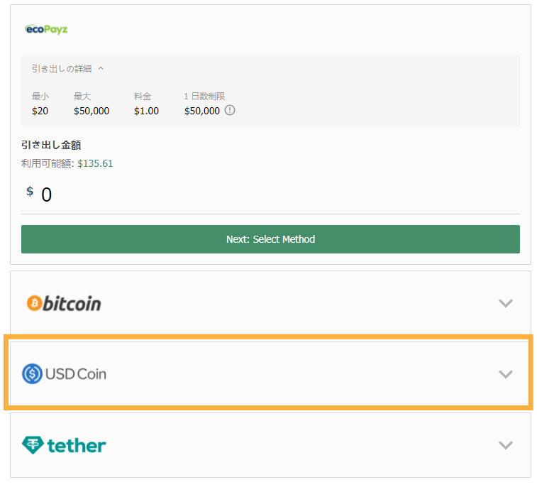Click the blue USD Coin icon
The height and width of the screenshot is (487, 537).
tap(32, 373)
